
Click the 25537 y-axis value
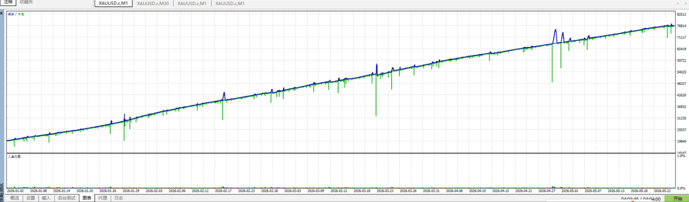(x=681, y=130)
